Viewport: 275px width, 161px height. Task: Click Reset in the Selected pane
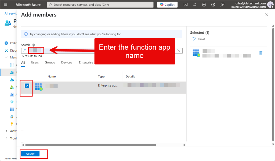coord(199,39)
